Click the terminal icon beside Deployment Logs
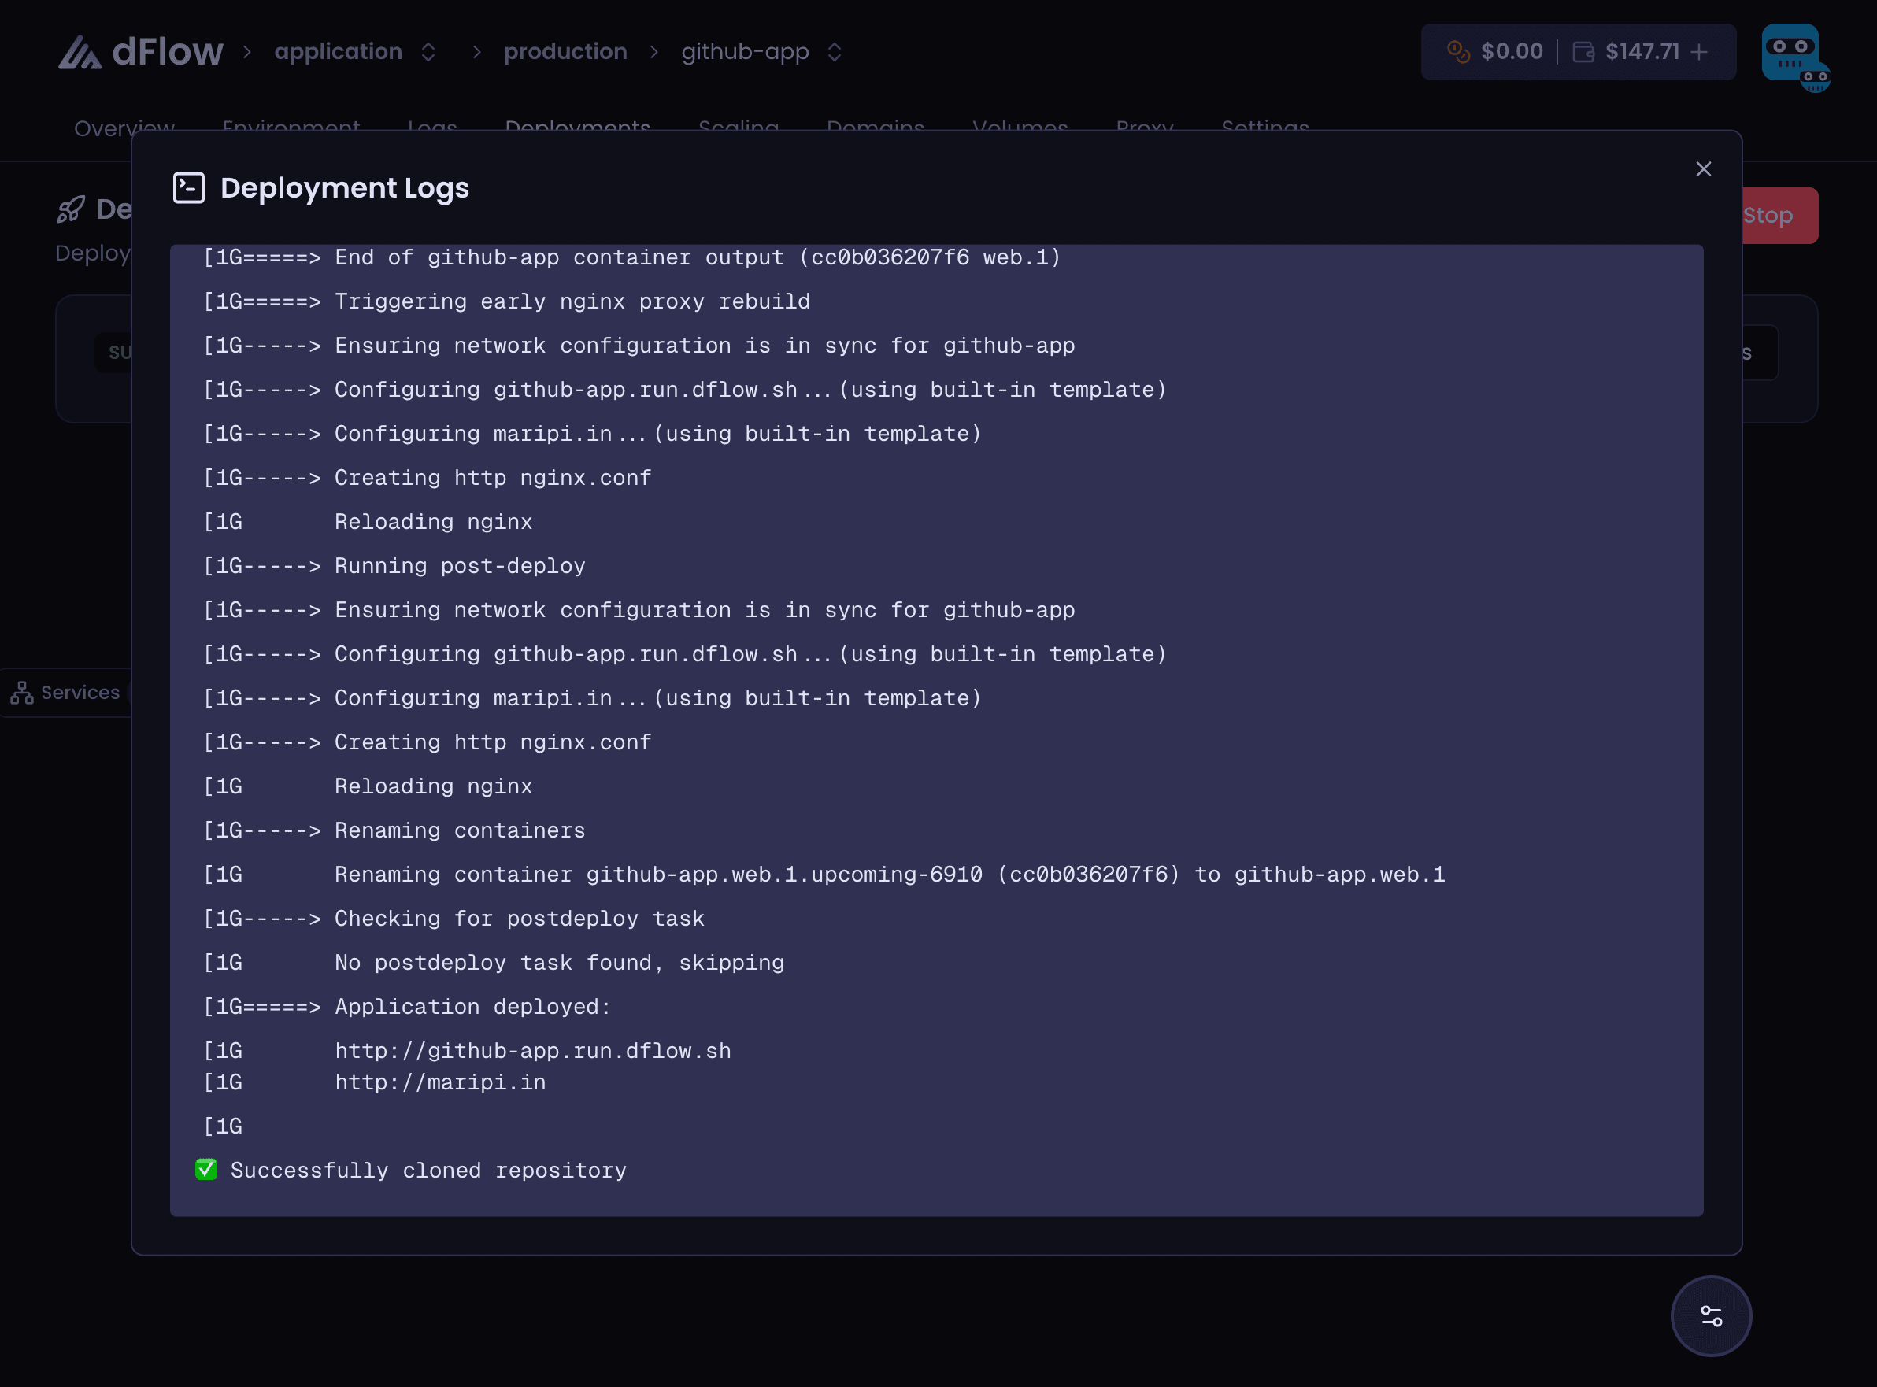This screenshot has height=1387, width=1877. pos(189,188)
